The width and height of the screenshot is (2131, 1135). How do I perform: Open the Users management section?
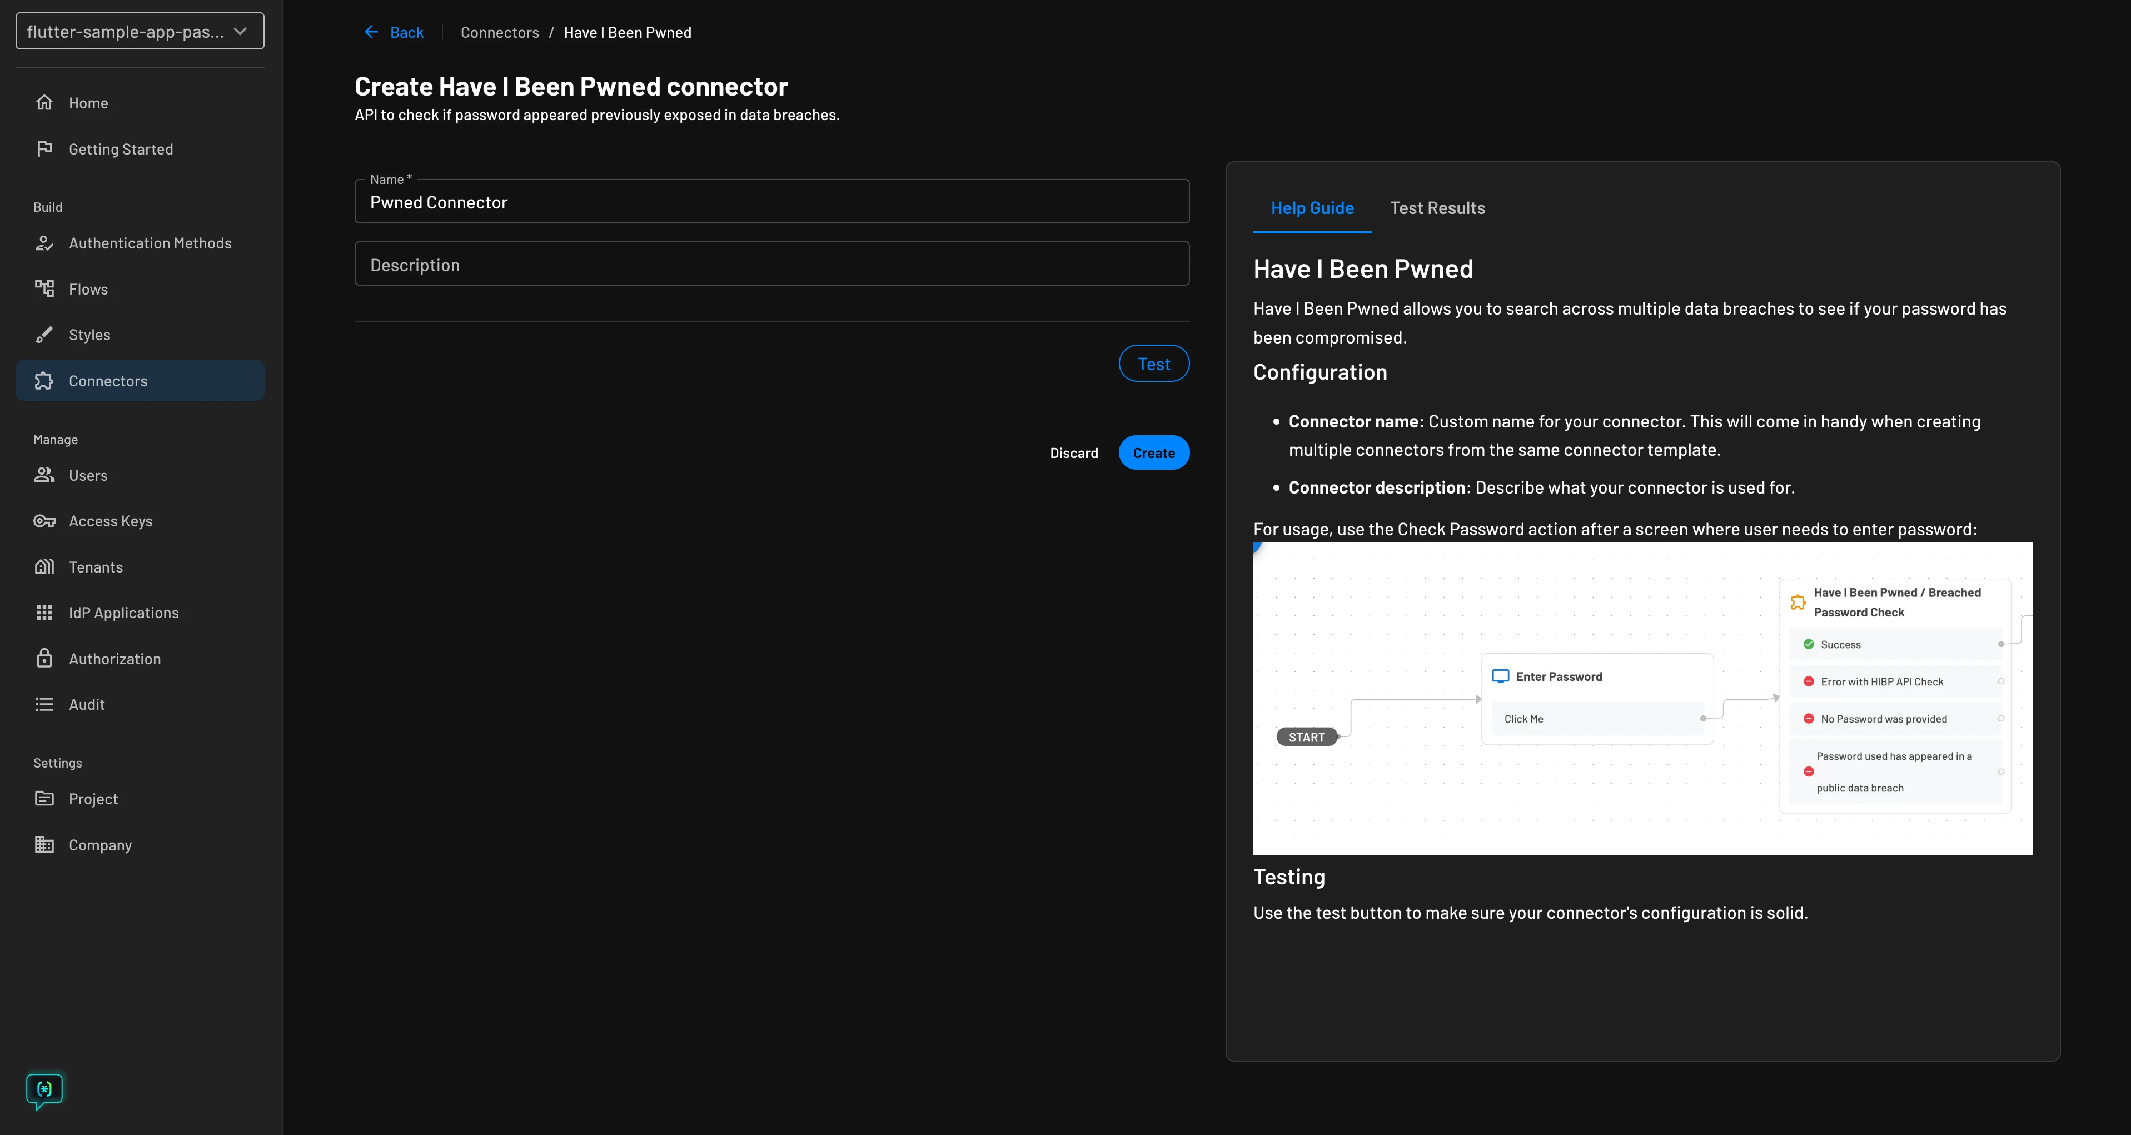tap(88, 475)
